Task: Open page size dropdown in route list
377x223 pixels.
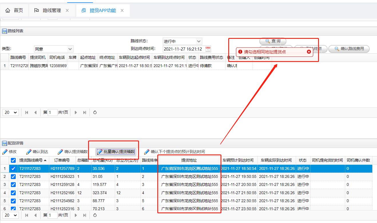Action: tap(11, 112)
